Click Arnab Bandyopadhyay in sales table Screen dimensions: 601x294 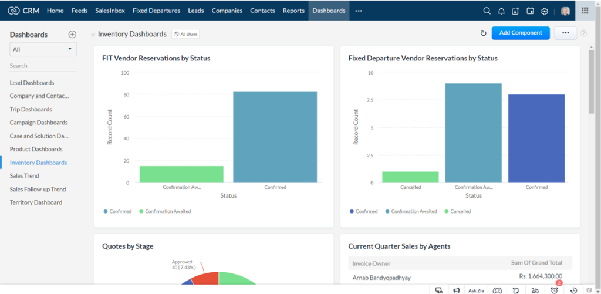tap(381, 278)
